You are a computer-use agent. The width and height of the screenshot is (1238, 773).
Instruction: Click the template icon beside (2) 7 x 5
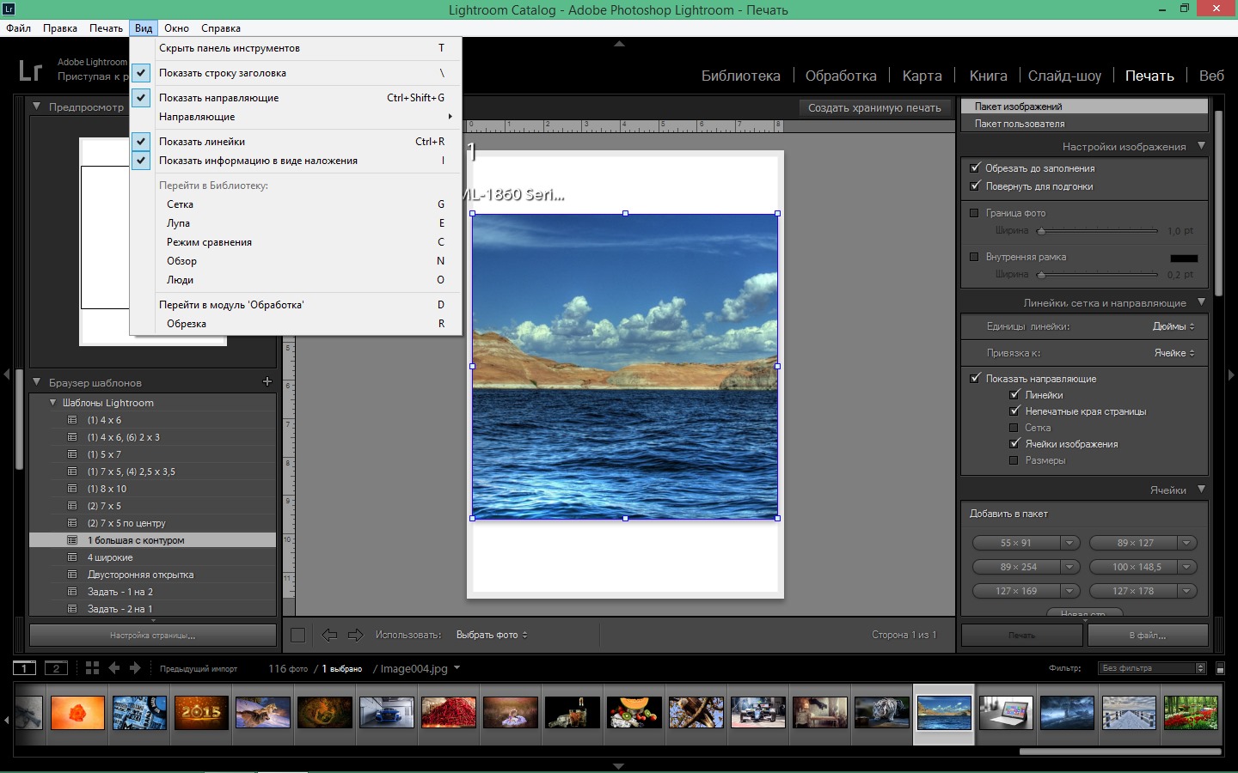[73, 506]
